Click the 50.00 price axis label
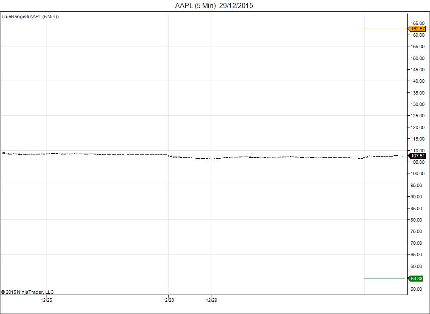The width and height of the screenshot is (430, 314). click(416, 289)
